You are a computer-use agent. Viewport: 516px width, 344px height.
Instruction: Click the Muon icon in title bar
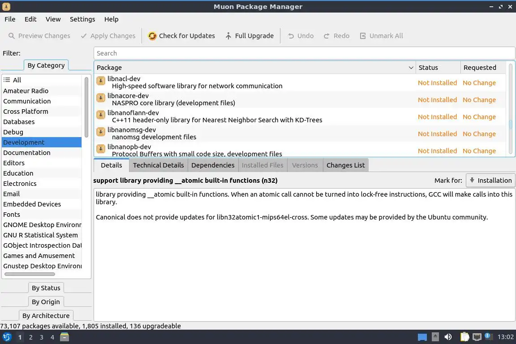6,7
